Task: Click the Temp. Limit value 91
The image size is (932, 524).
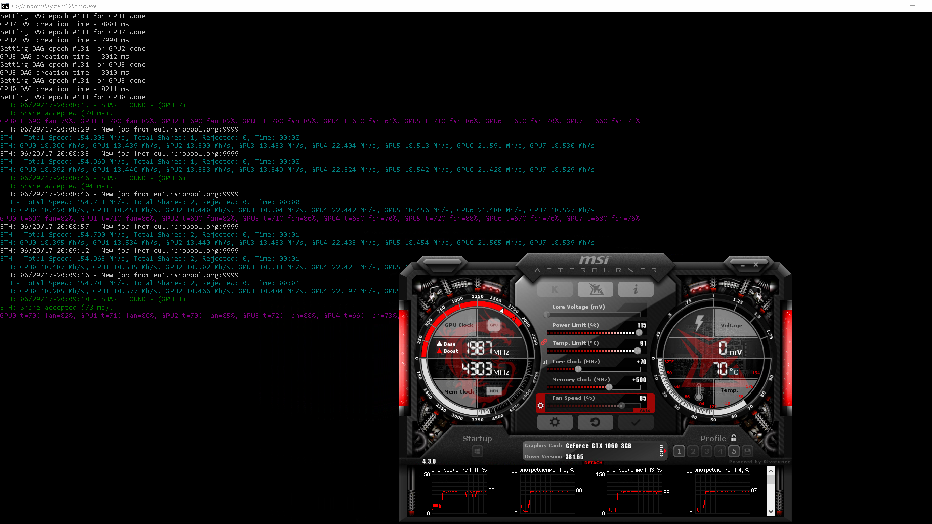Action: click(643, 343)
